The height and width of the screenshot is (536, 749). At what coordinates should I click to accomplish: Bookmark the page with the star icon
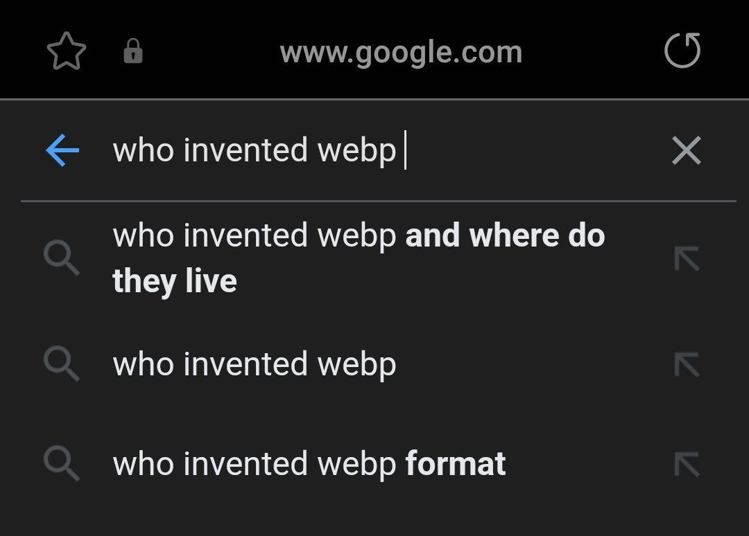pos(66,52)
